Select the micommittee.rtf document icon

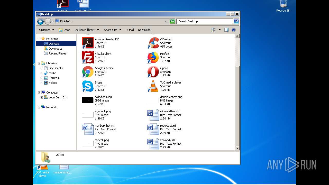153,115
